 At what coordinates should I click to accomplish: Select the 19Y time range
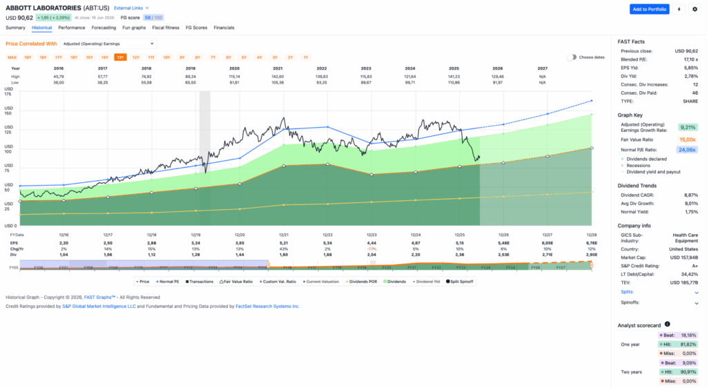(28, 57)
